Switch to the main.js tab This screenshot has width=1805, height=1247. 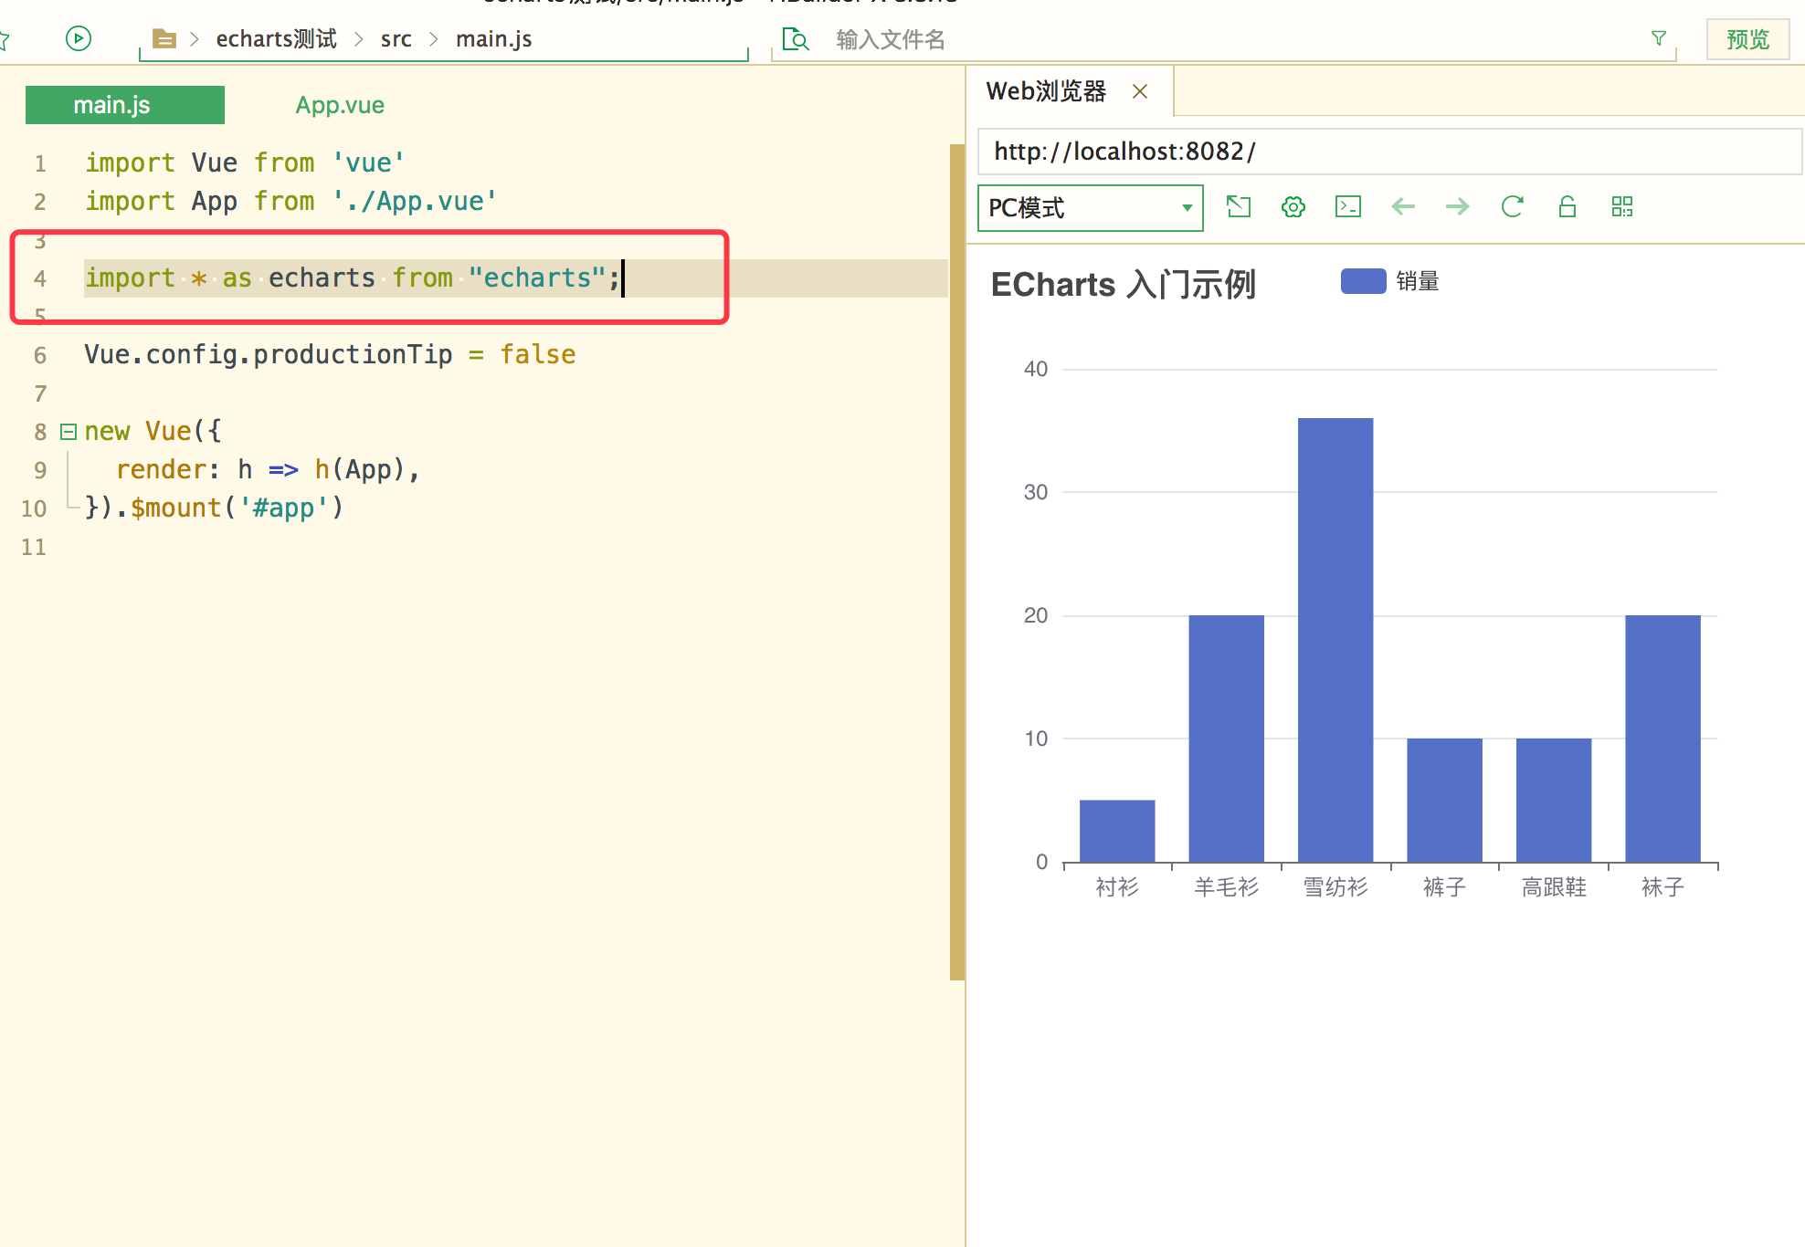point(125,105)
